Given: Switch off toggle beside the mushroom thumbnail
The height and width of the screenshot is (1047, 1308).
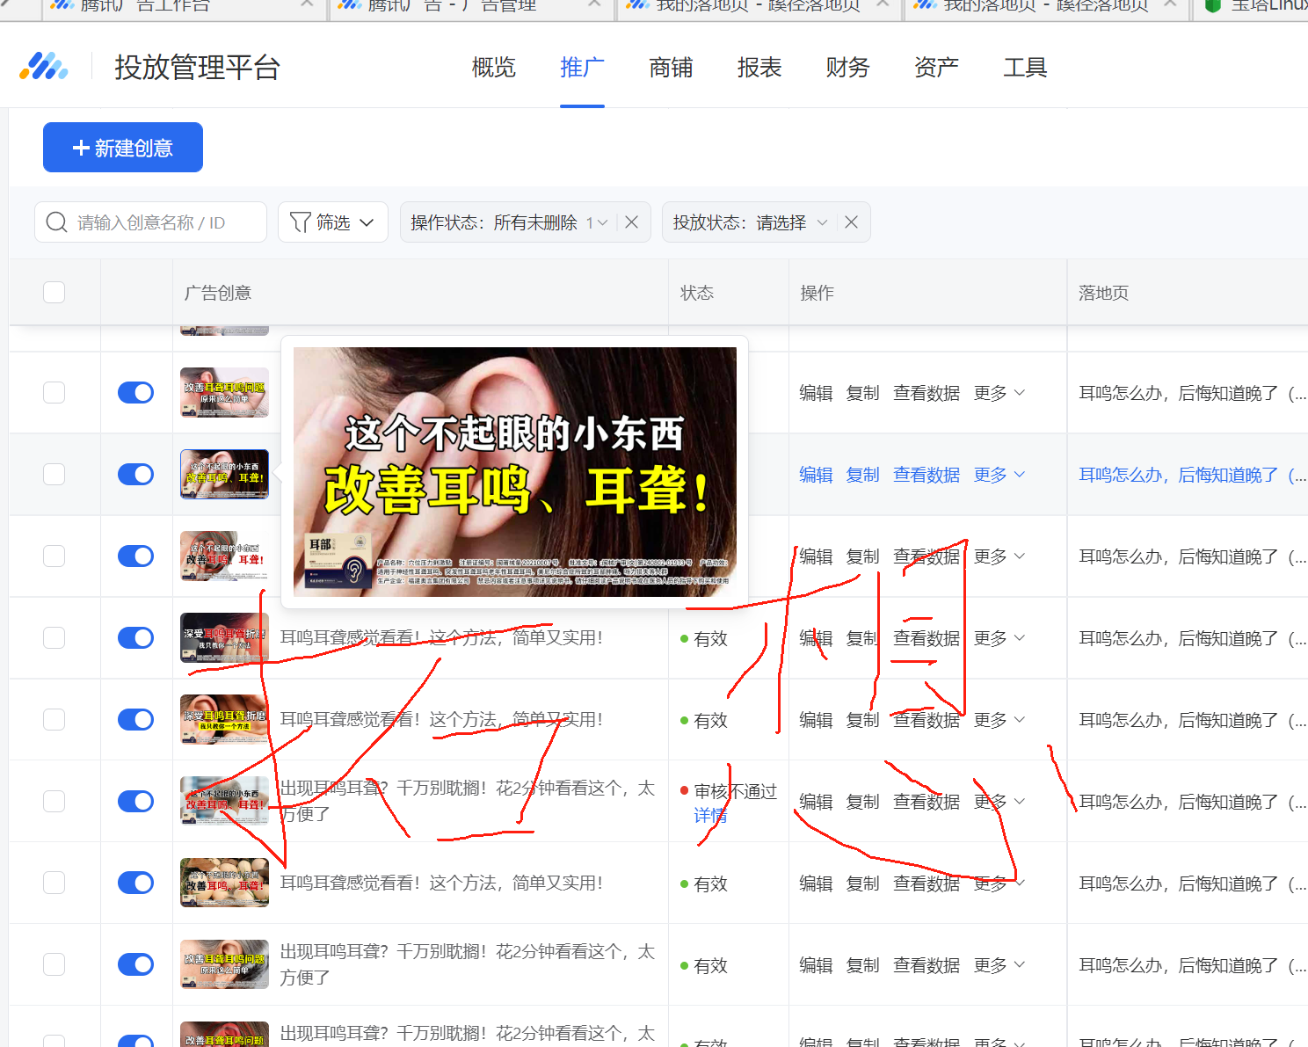Looking at the screenshot, I should 136,883.
